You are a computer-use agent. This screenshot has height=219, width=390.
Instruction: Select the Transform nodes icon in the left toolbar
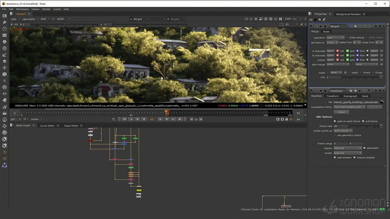(x=4, y=68)
